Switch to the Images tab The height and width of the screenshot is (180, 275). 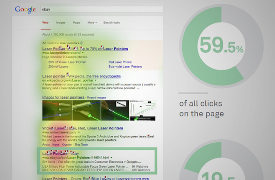point(61,22)
